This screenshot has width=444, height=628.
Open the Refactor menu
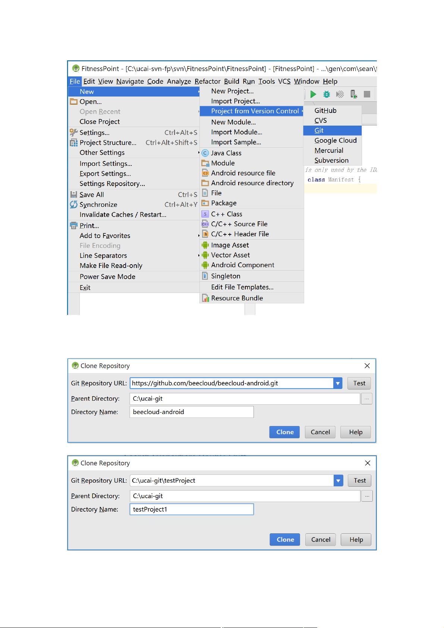(x=207, y=81)
